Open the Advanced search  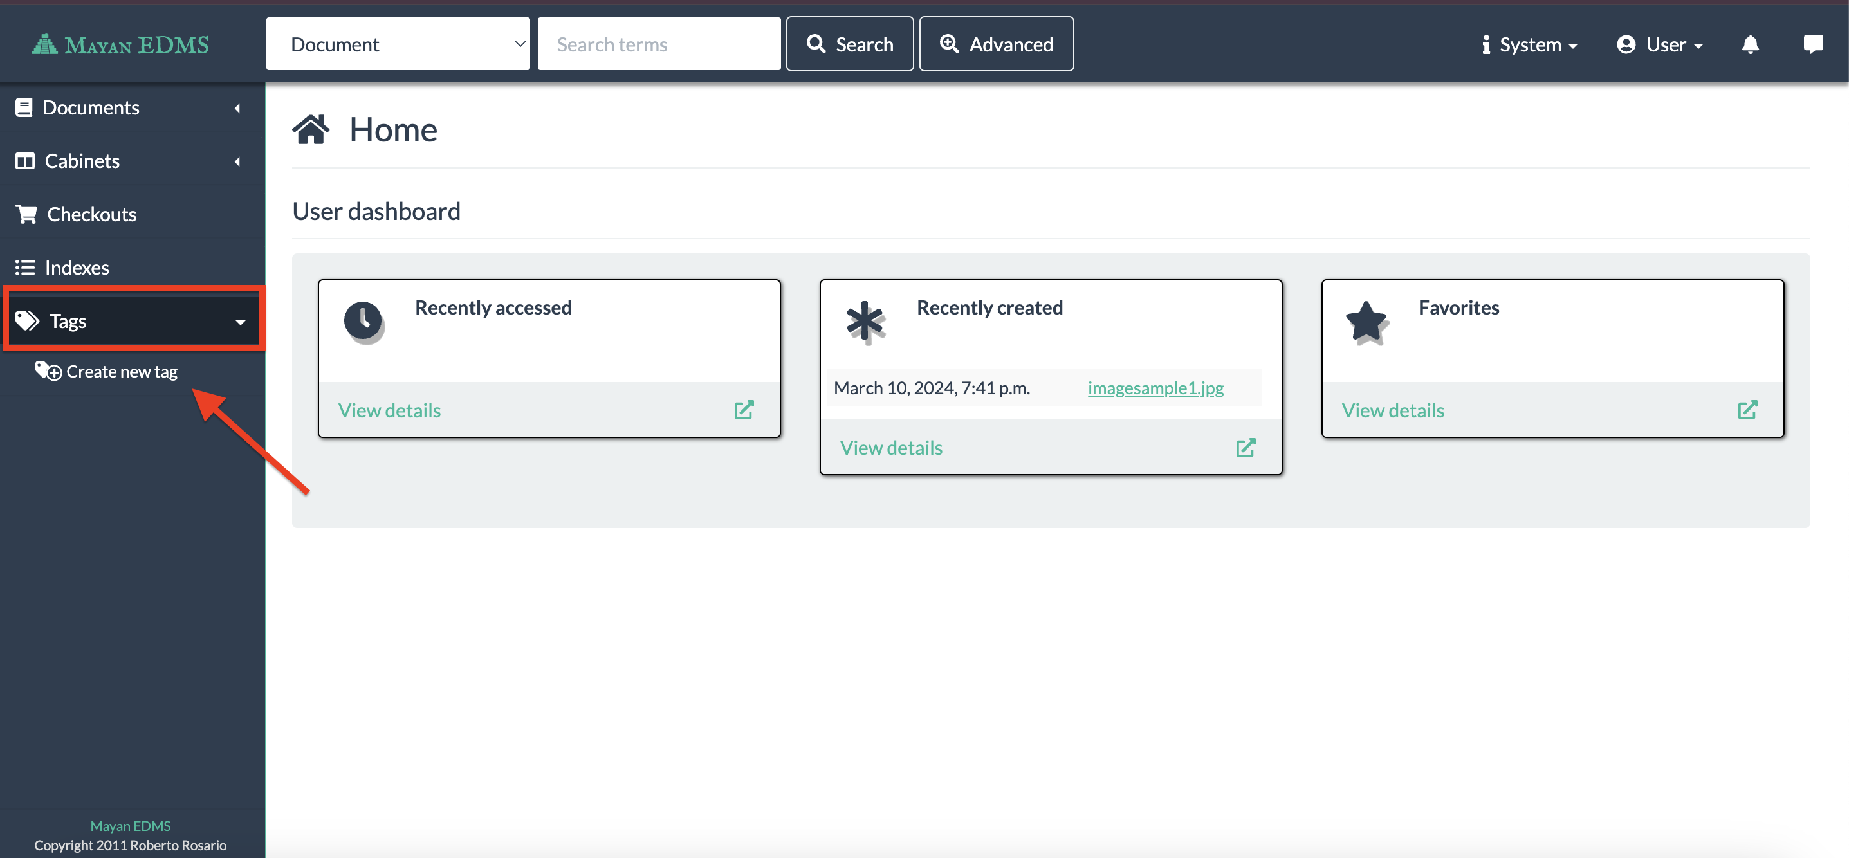pyautogui.click(x=997, y=44)
